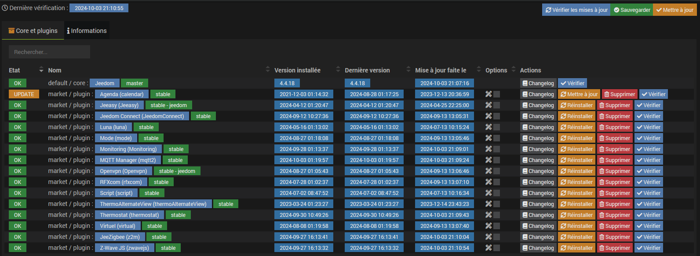700x256 pixels.
Task: Open the options wrench icon for JeeZigbee
Action: click(x=489, y=237)
